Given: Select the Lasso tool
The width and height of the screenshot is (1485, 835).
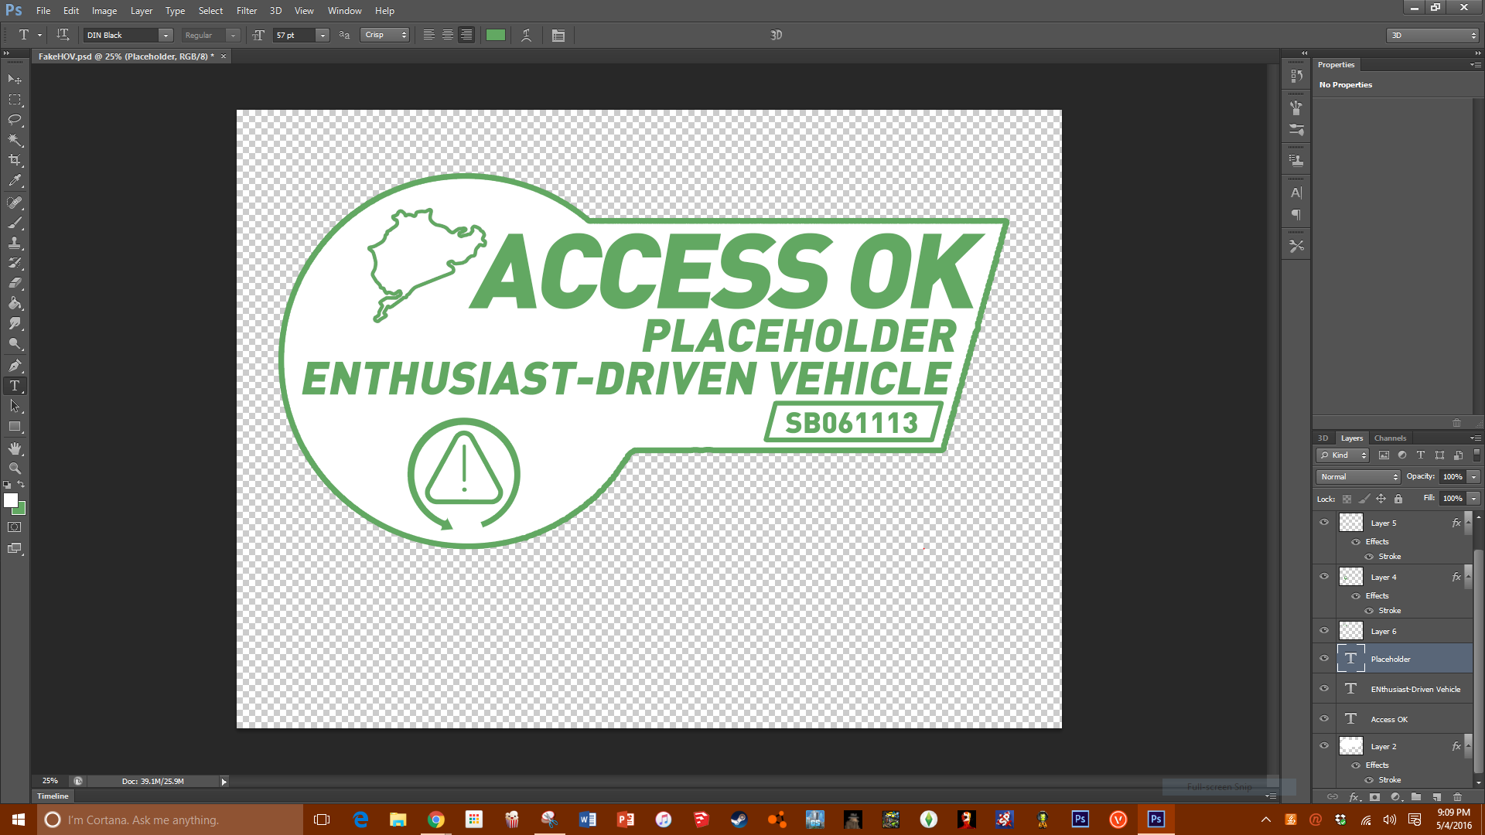Looking at the screenshot, I should click(15, 120).
